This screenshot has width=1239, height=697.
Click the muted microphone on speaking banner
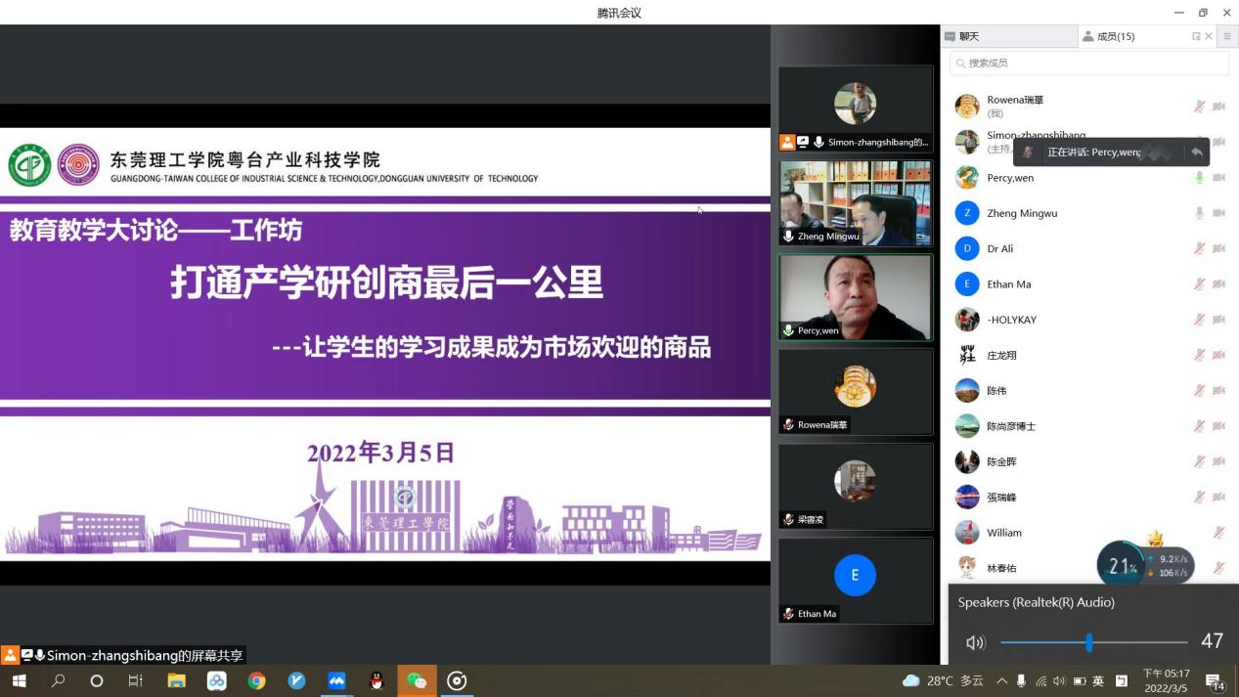(1027, 152)
